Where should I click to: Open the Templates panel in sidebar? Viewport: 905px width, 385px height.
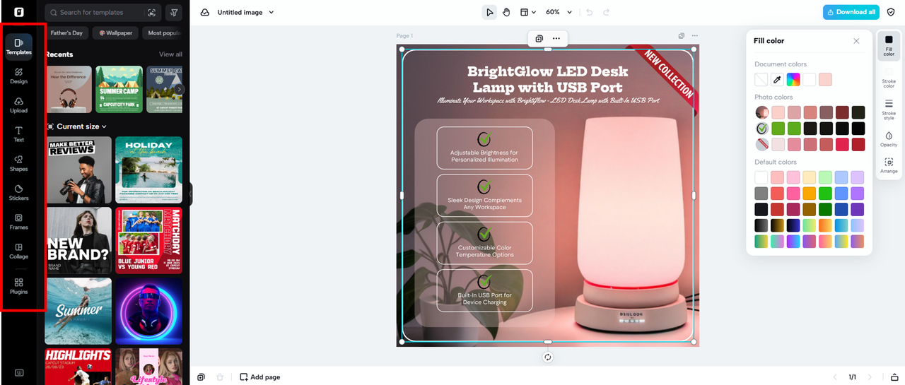coord(19,47)
